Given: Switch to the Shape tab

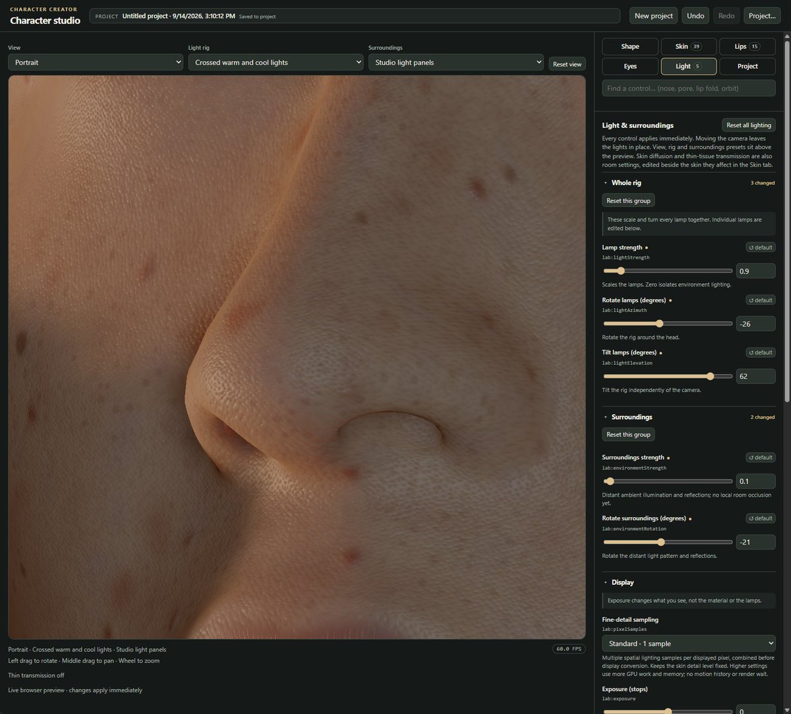Looking at the screenshot, I should tap(630, 47).
